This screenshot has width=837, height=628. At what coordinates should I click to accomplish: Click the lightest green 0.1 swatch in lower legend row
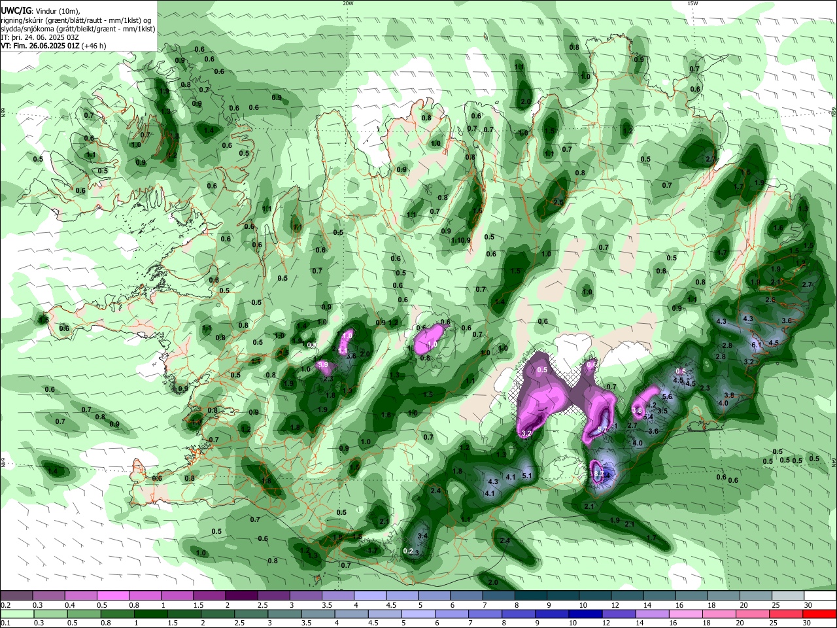pyautogui.click(x=17, y=614)
